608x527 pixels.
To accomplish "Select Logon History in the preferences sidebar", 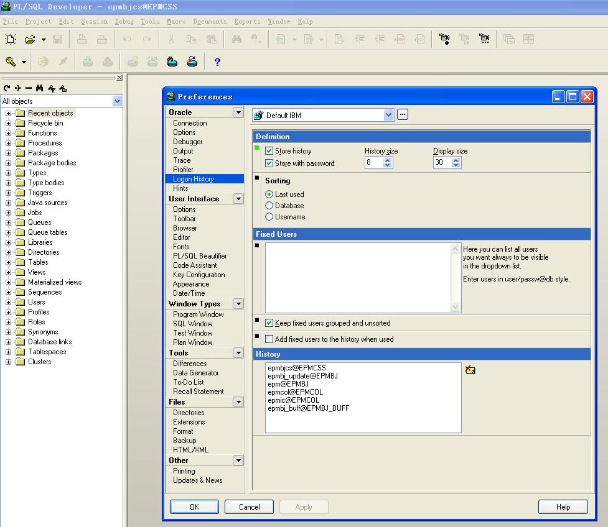I will point(195,178).
